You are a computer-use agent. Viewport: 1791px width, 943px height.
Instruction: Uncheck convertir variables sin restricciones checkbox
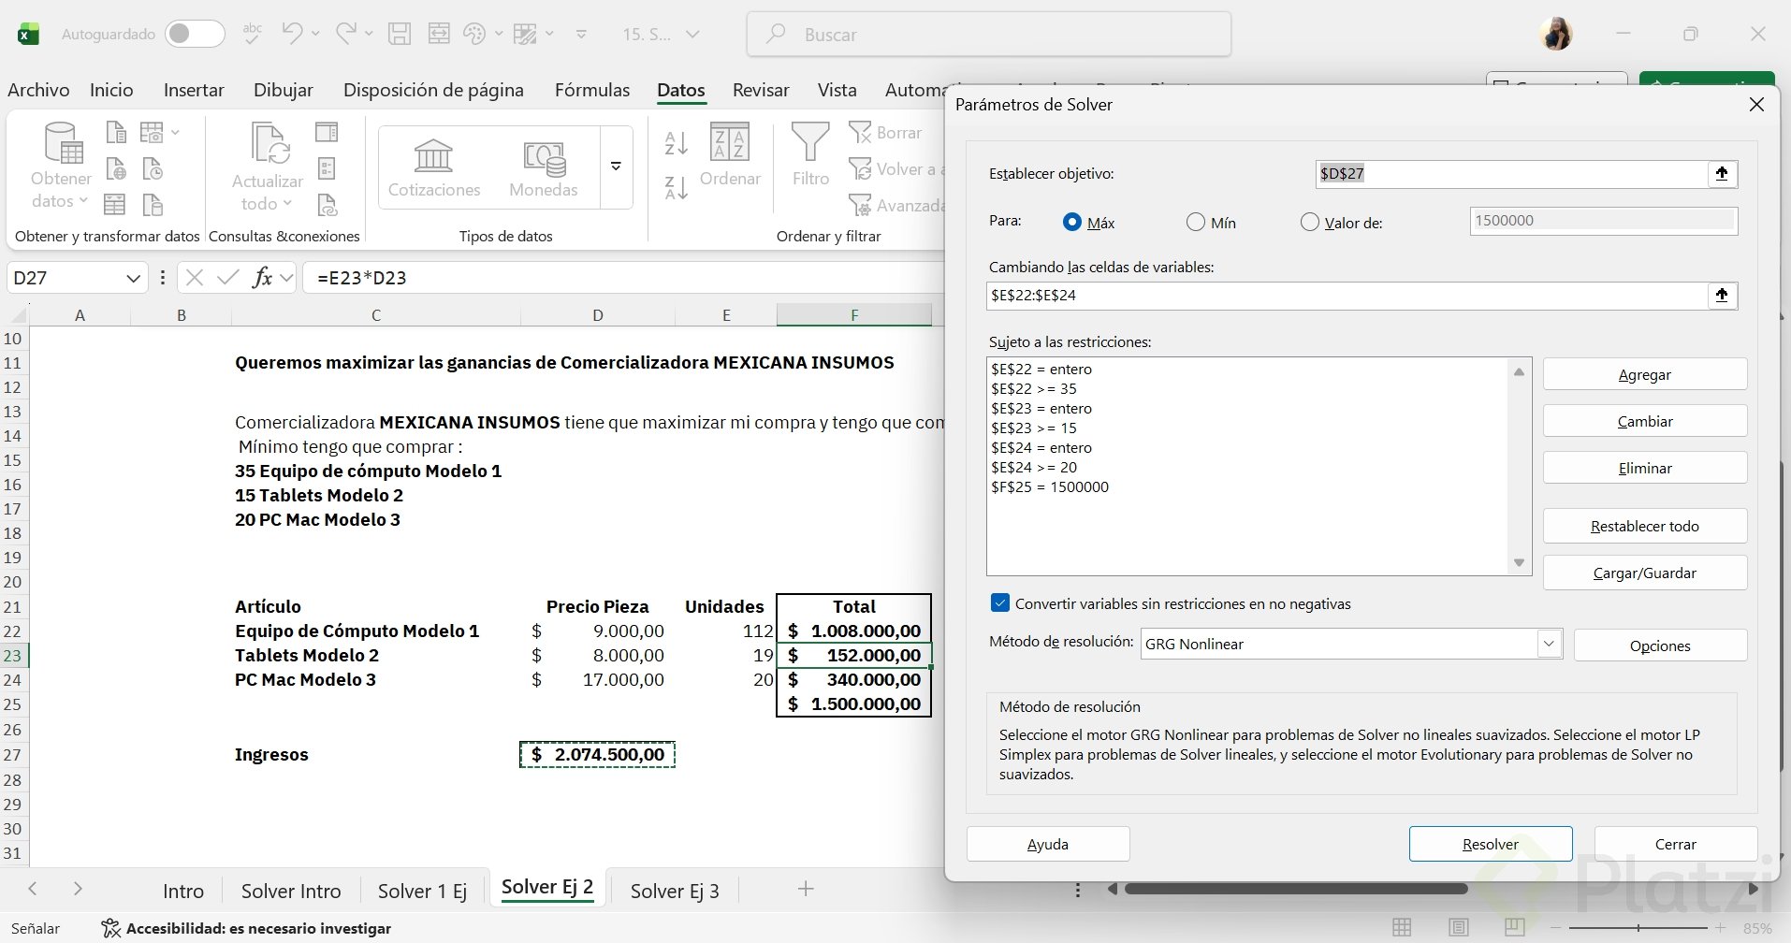click(x=1000, y=603)
